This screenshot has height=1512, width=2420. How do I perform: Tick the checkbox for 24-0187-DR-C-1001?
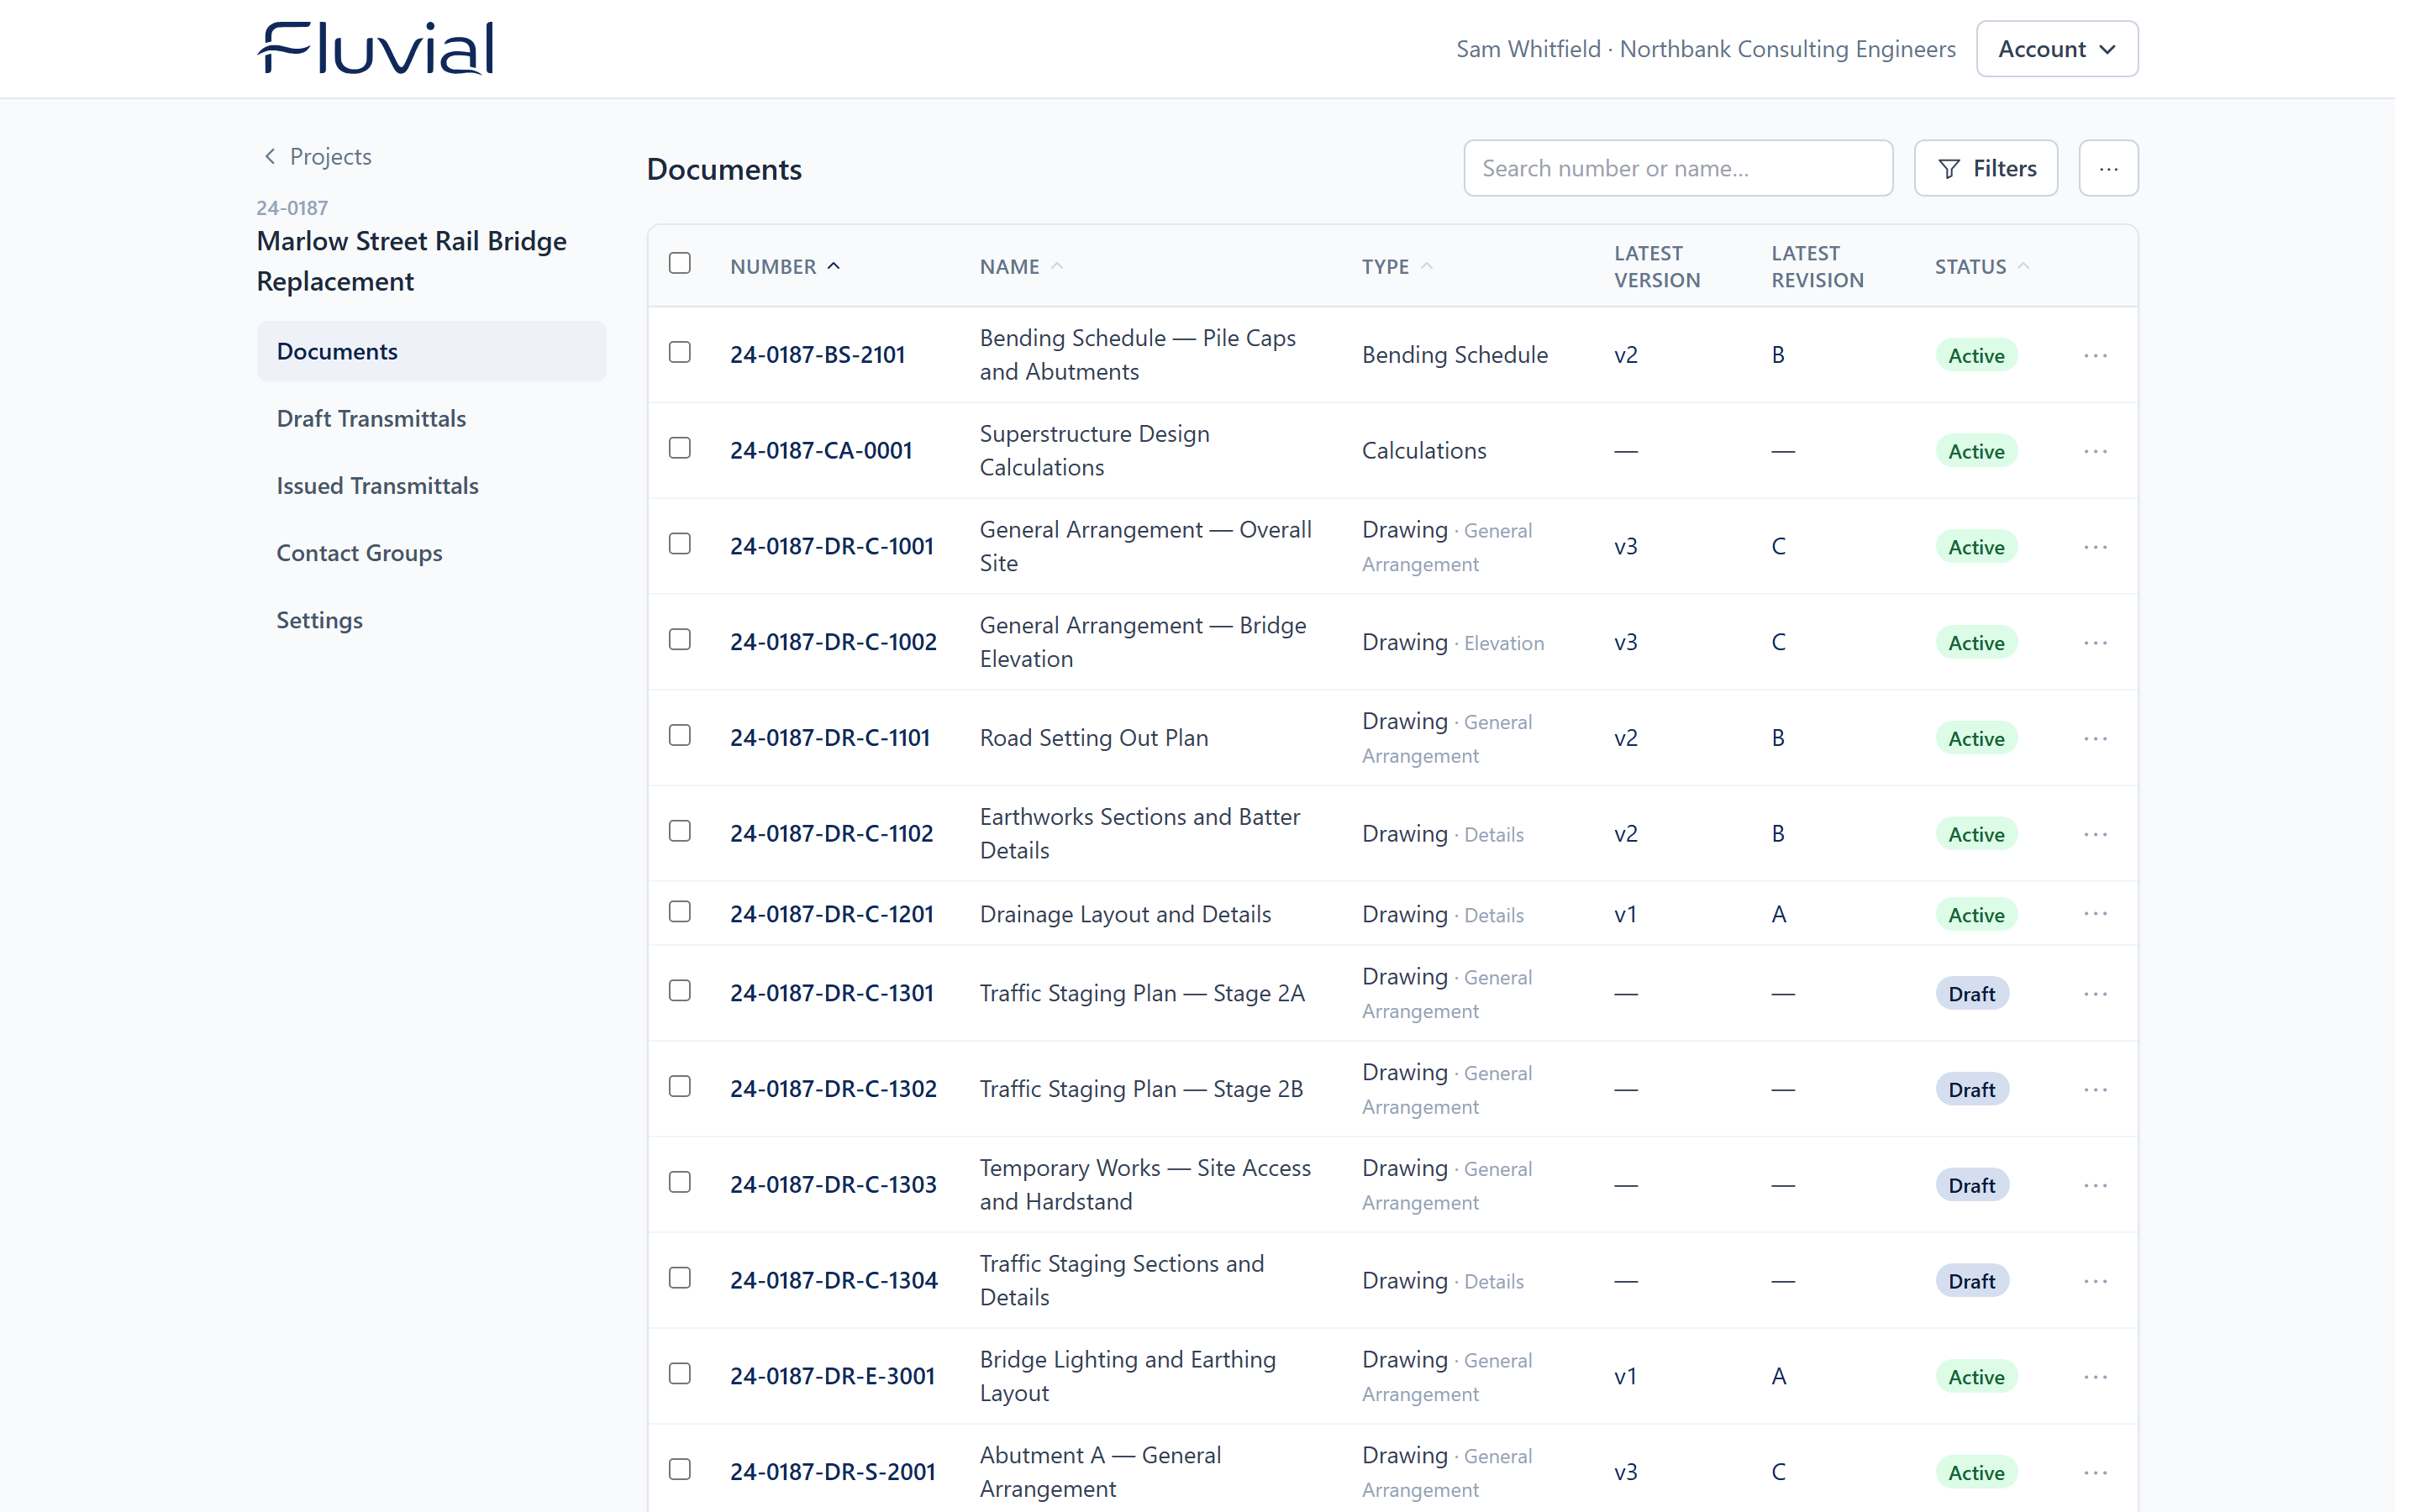pos(680,544)
